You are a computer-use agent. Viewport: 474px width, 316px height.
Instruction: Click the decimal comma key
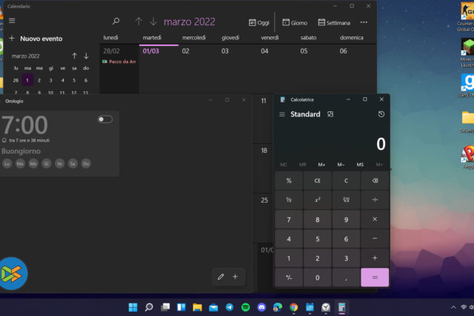pos(346,277)
